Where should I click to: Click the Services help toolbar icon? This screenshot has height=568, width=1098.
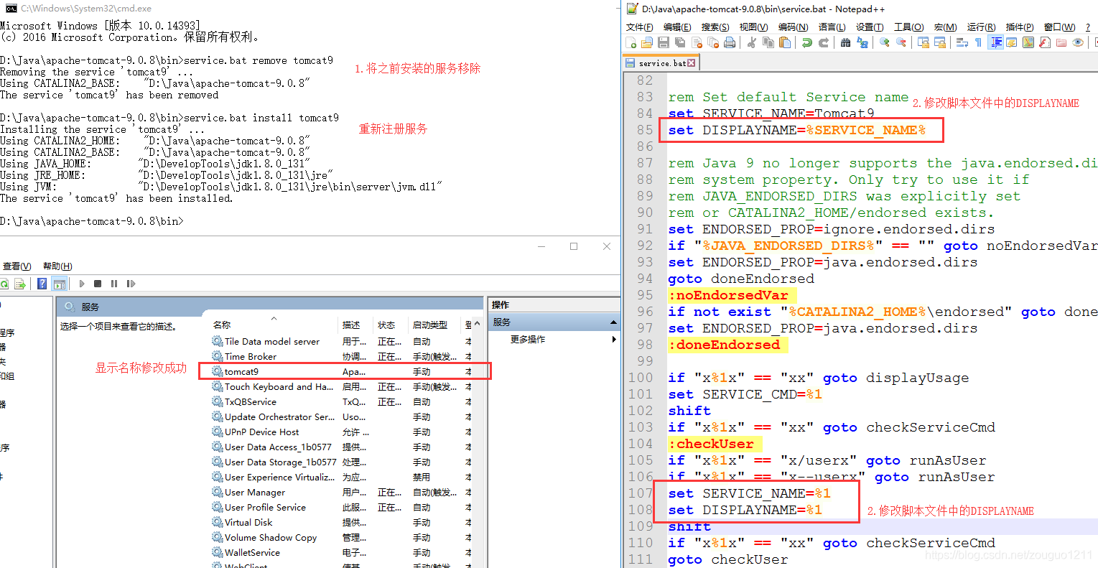[x=42, y=284]
